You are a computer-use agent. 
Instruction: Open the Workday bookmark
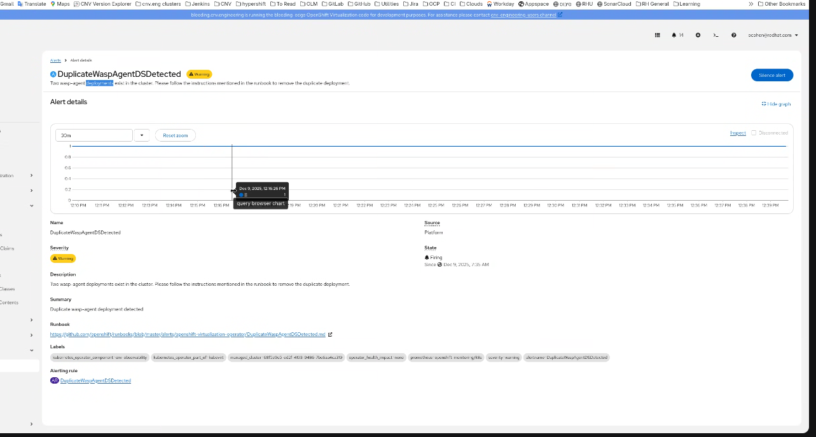[x=500, y=4]
